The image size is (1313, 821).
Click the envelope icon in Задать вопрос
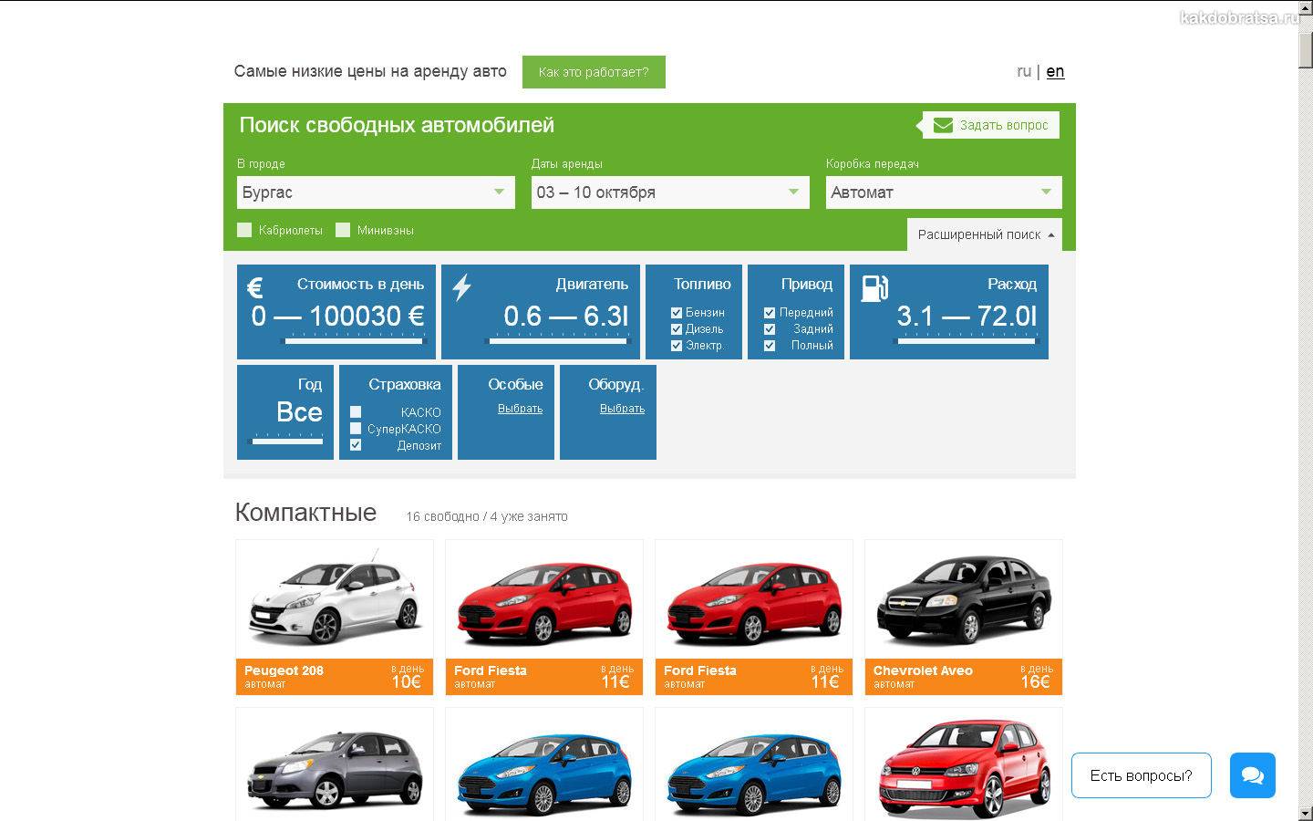point(943,125)
